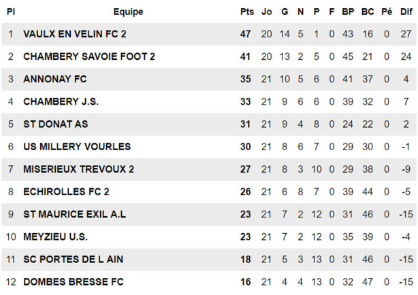Open the CHAMBERY J.S. team entry
418x295 pixels.
[61, 101]
